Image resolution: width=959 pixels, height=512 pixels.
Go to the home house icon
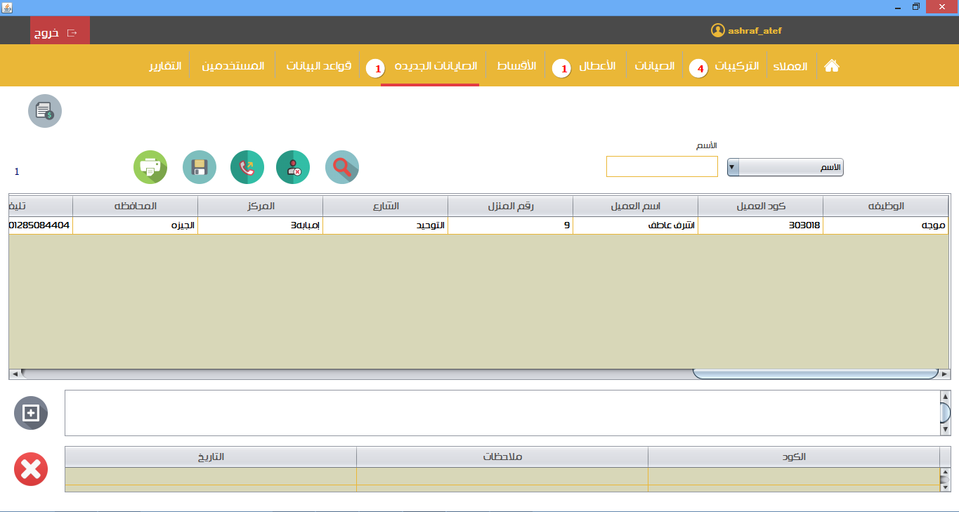[x=832, y=66]
